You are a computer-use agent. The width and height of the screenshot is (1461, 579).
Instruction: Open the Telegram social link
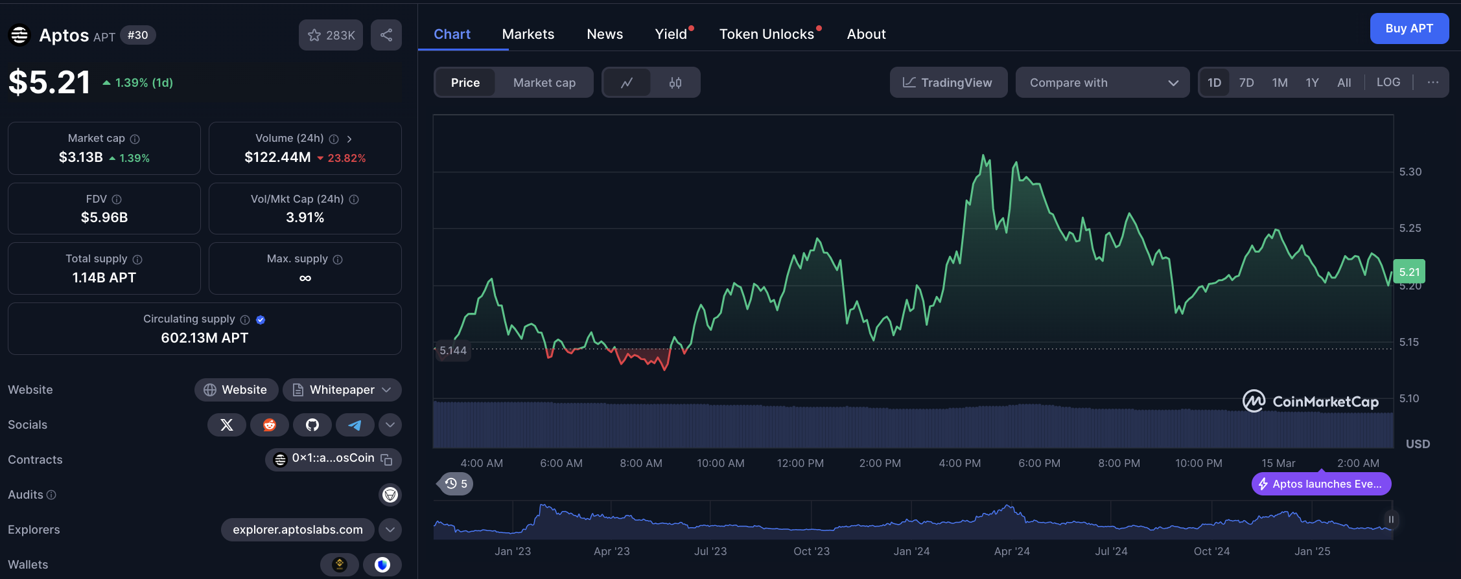[x=355, y=425]
